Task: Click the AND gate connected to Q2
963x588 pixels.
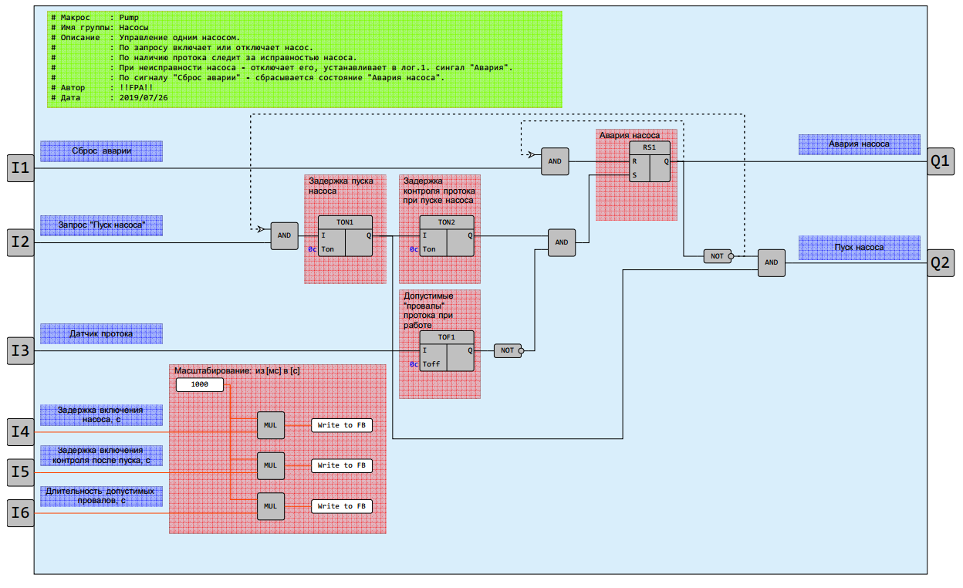Action: [x=772, y=262]
